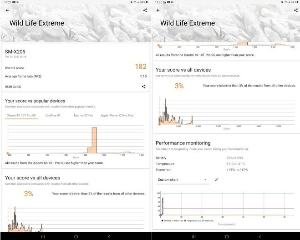Tap the left screen's navigation bar back chevron

pos(109,237)
